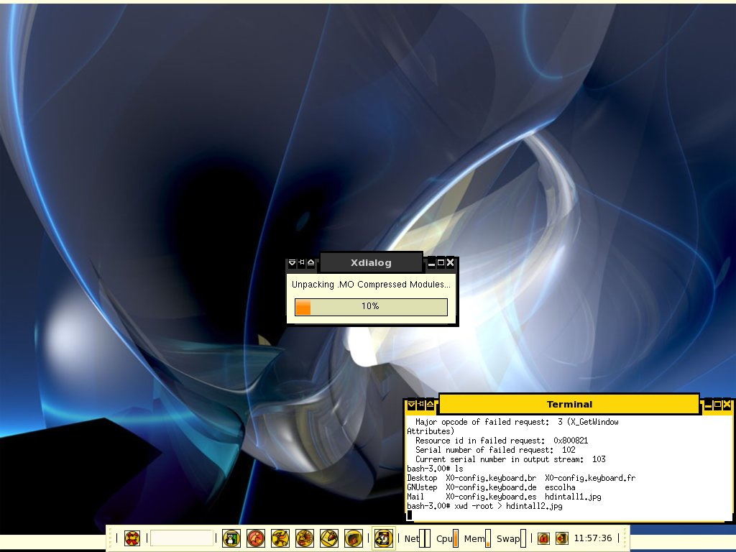This screenshot has width=736, height=552.
Task: Click the red circular launcher after the penguin icon
Action: click(x=256, y=538)
